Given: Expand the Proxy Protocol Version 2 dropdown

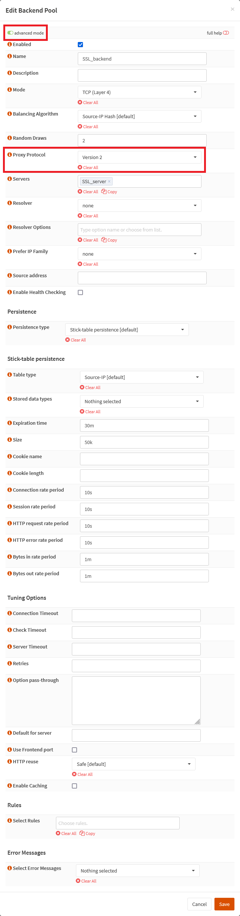Looking at the screenshot, I should click(139, 157).
